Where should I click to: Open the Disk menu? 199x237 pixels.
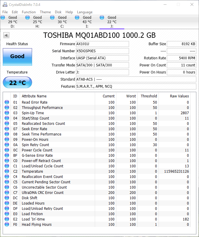click(x=58, y=12)
